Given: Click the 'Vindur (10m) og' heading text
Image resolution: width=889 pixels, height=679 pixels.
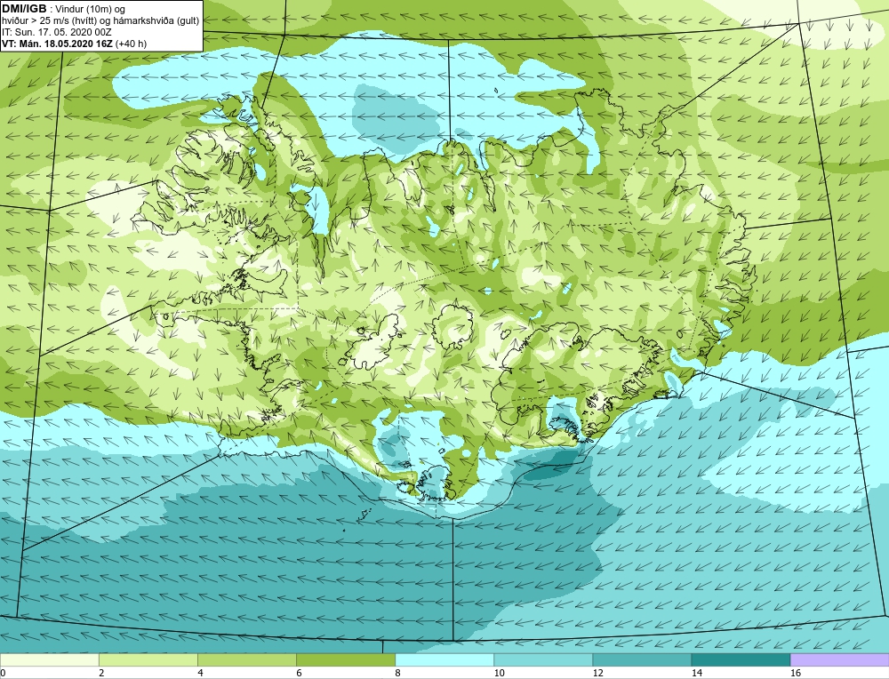Looking at the screenshot, I should tap(92, 9).
